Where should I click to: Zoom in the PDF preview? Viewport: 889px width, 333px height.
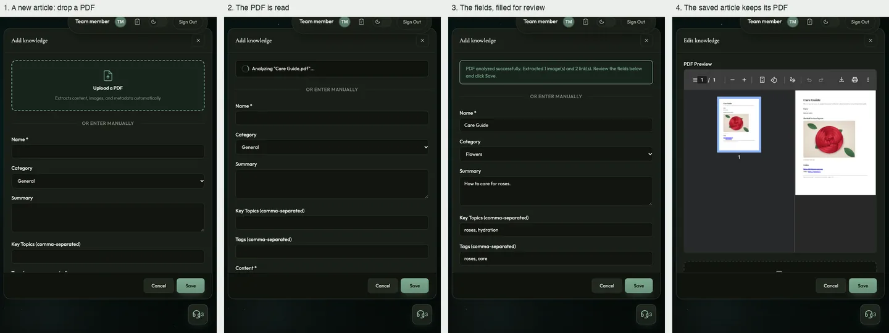[x=744, y=80]
